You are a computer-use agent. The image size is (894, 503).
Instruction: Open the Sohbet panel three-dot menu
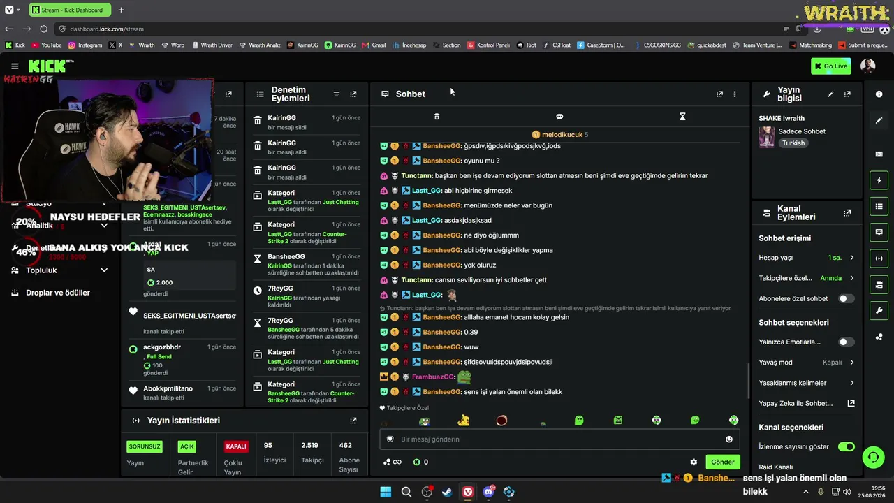pyautogui.click(x=734, y=94)
